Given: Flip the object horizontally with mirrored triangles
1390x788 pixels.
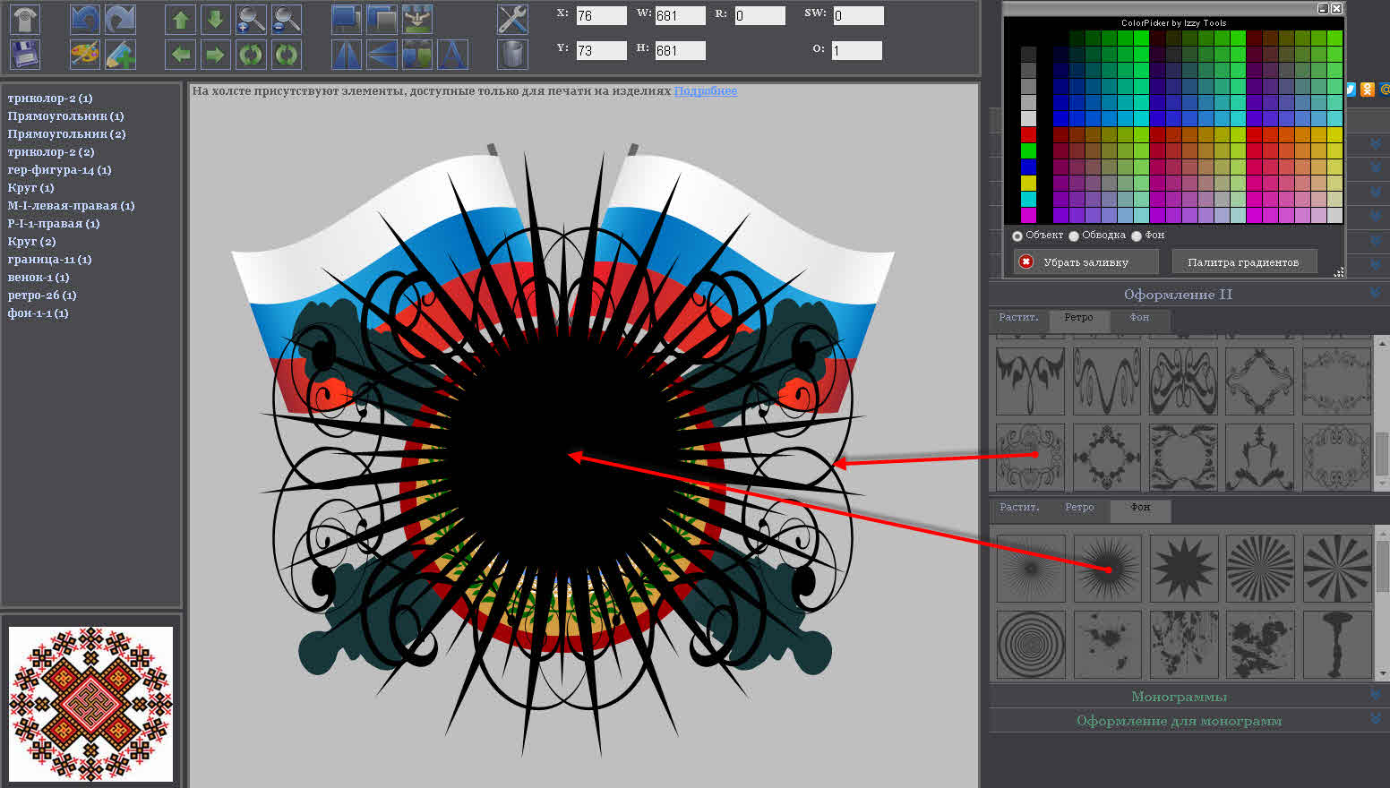Looking at the screenshot, I should tap(347, 55).
